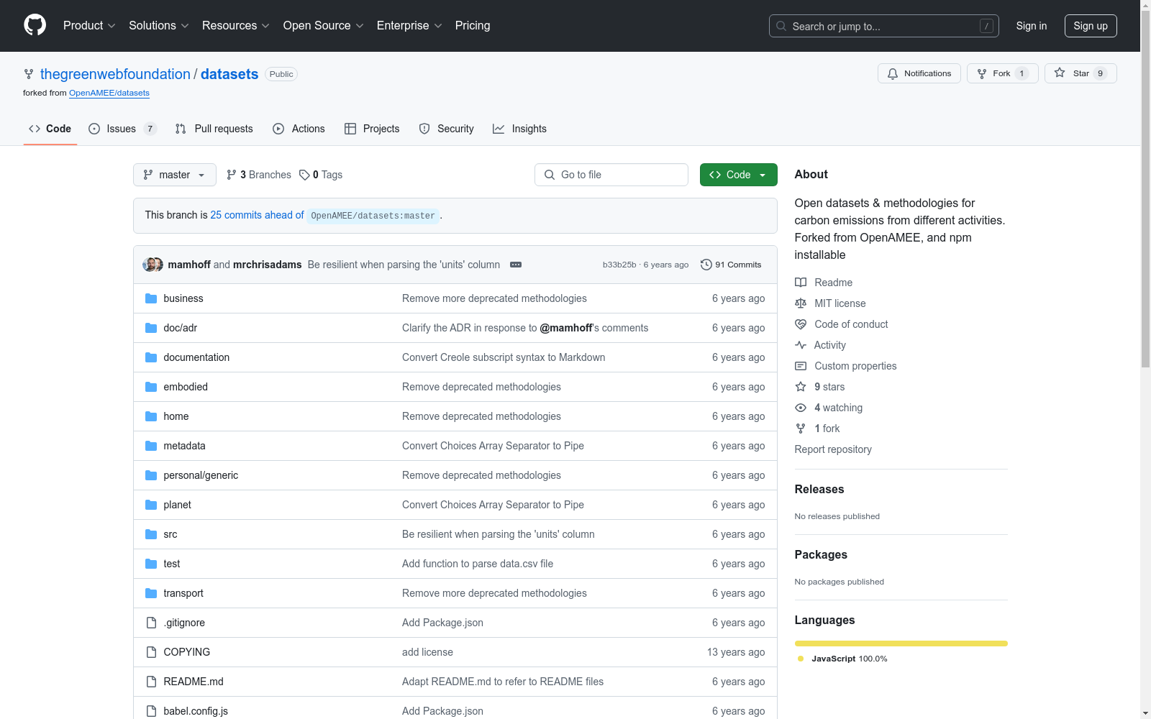The height and width of the screenshot is (719, 1151).
Task: Click the Pricing link
Action: point(473,25)
